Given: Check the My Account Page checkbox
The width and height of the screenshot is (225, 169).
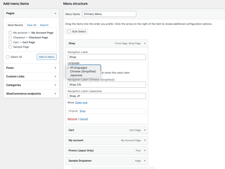Looking at the screenshot, I should [x=10, y=33].
